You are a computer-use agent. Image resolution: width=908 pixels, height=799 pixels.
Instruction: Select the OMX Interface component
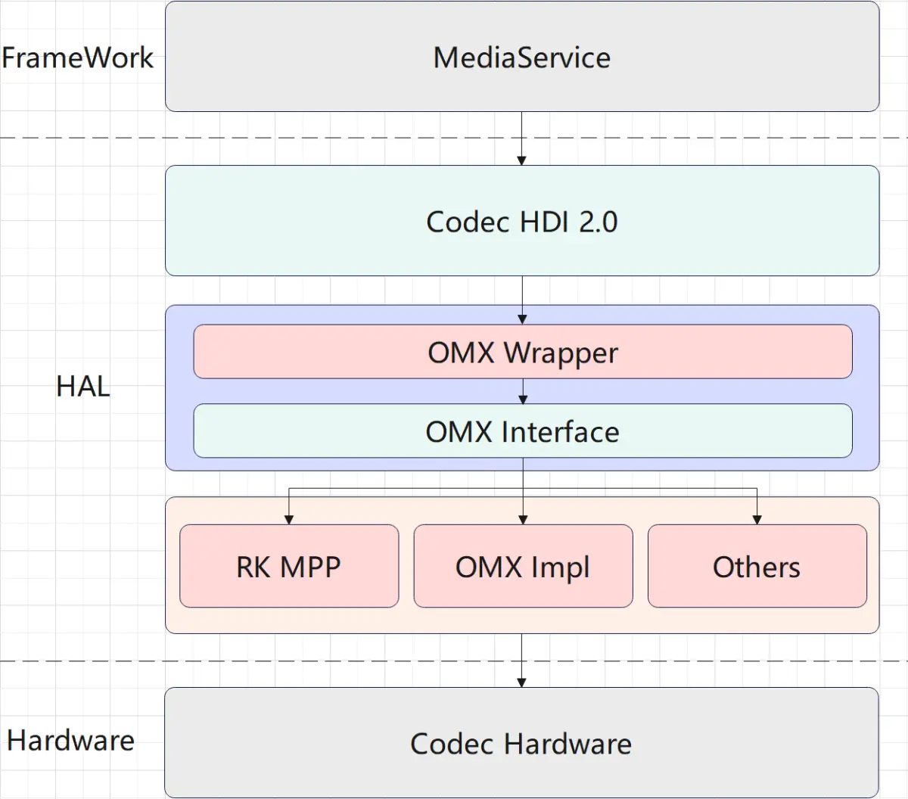[x=522, y=431]
